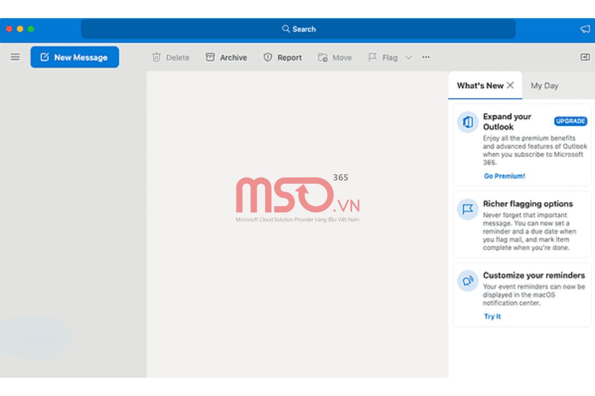Click the new message compose pencil icon

click(45, 57)
